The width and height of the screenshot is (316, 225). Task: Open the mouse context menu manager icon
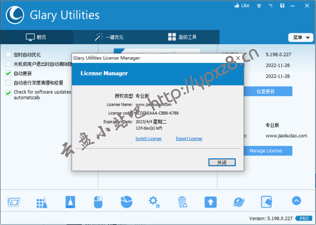[x=98, y=202]
